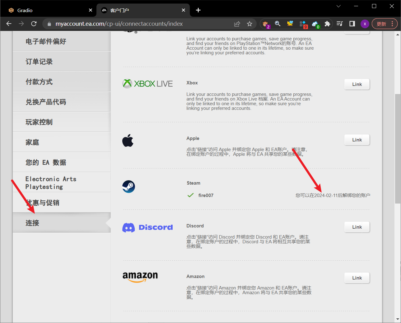401x323 pixels.
Task: Select the 客户门户 tab
Action: [143, 10]
